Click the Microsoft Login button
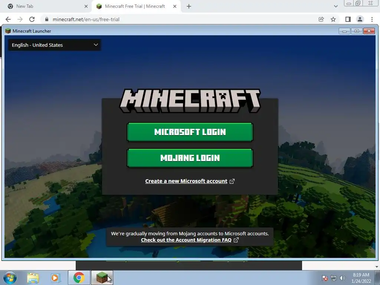The width and height of the screenshot is (380, 285). coord(190,132)
